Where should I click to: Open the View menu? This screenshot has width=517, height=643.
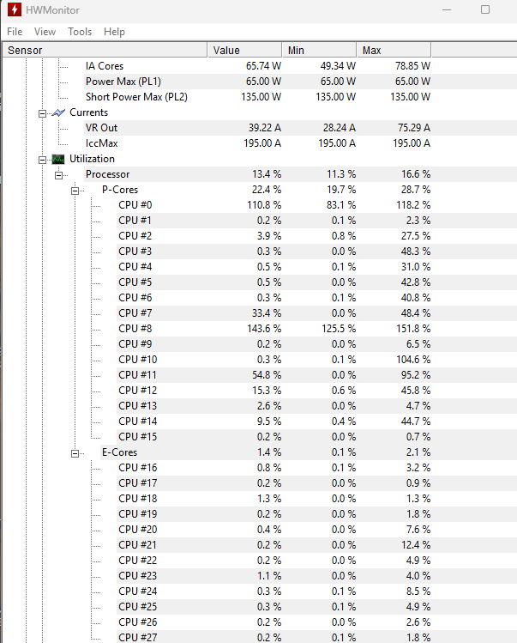pyautogui.click(x=45, y=32)
